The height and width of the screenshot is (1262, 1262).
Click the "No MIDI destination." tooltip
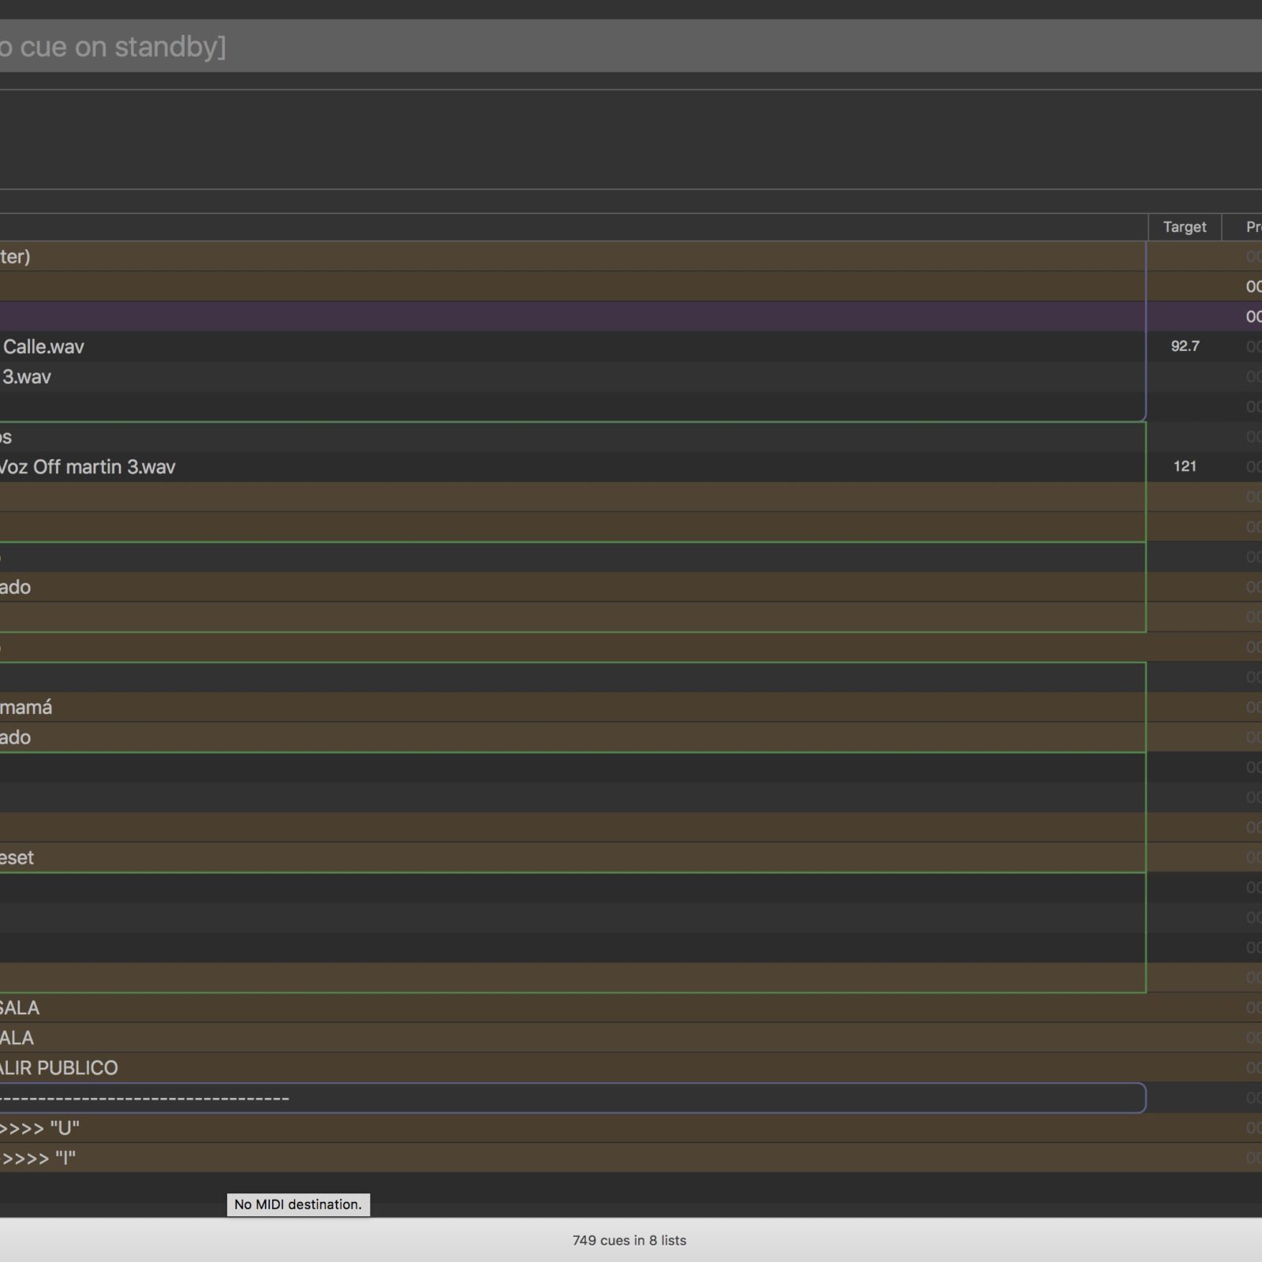(x=298, y=1204)
